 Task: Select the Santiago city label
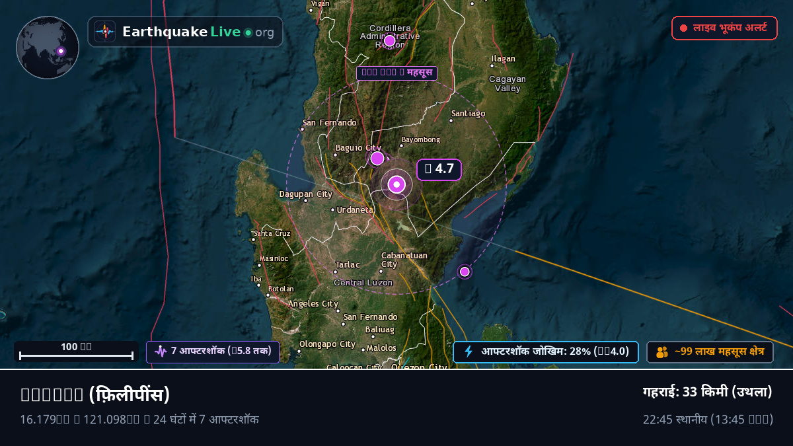coord(468,114)
